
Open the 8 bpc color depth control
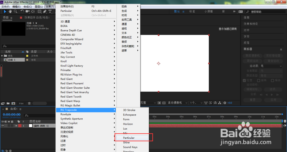(x=22, y=103)
